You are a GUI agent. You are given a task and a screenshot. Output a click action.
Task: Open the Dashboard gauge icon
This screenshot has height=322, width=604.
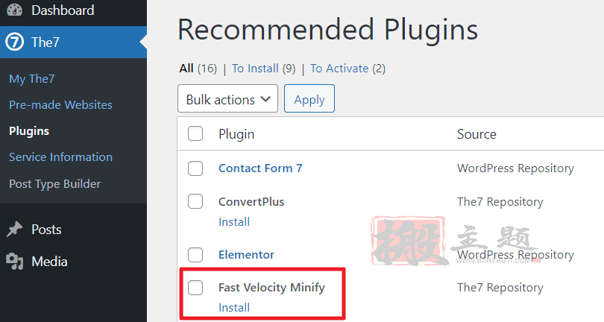(x=15, y=10)
